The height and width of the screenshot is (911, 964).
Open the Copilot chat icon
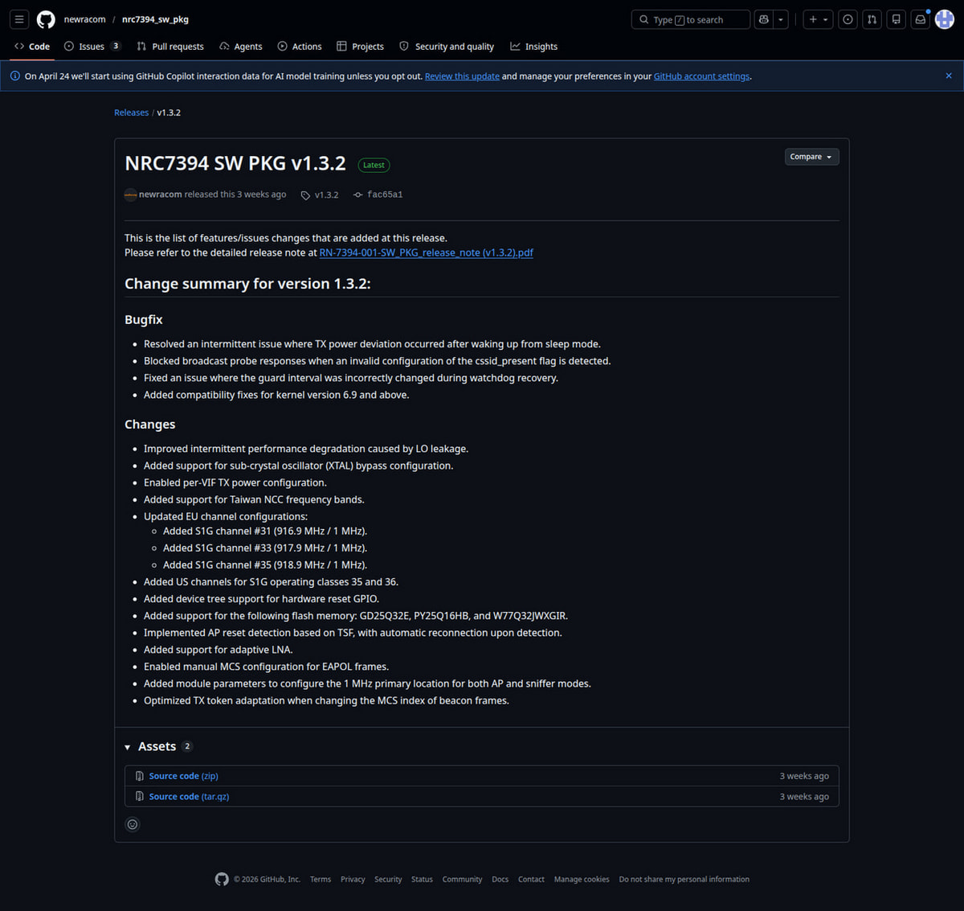point(764,19)
